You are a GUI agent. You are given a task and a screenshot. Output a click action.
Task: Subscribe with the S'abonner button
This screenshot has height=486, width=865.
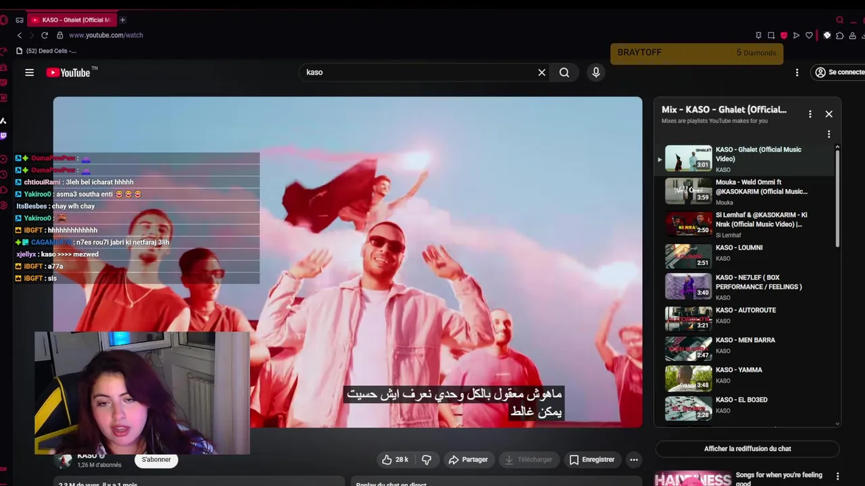(156, 460)
